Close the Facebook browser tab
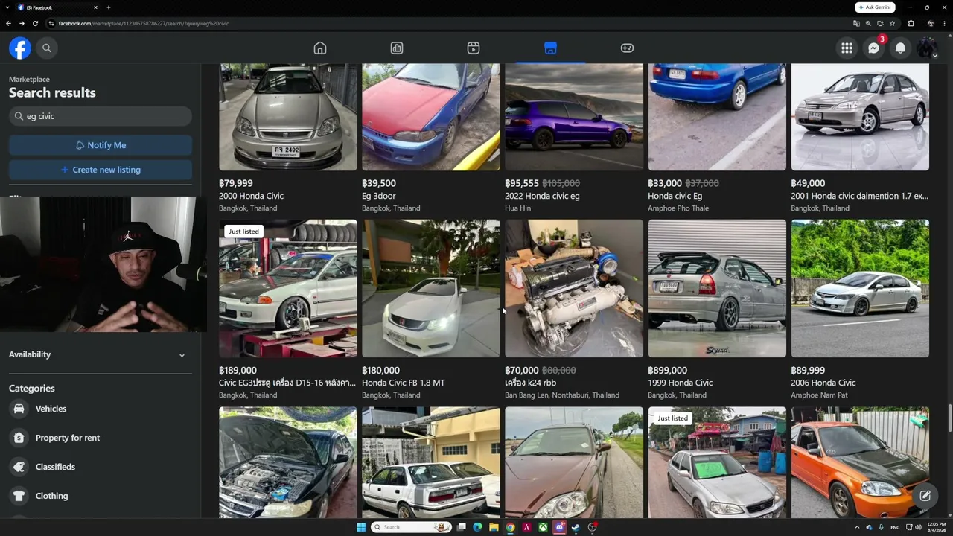953x536 pixels. tap(95, 7)
